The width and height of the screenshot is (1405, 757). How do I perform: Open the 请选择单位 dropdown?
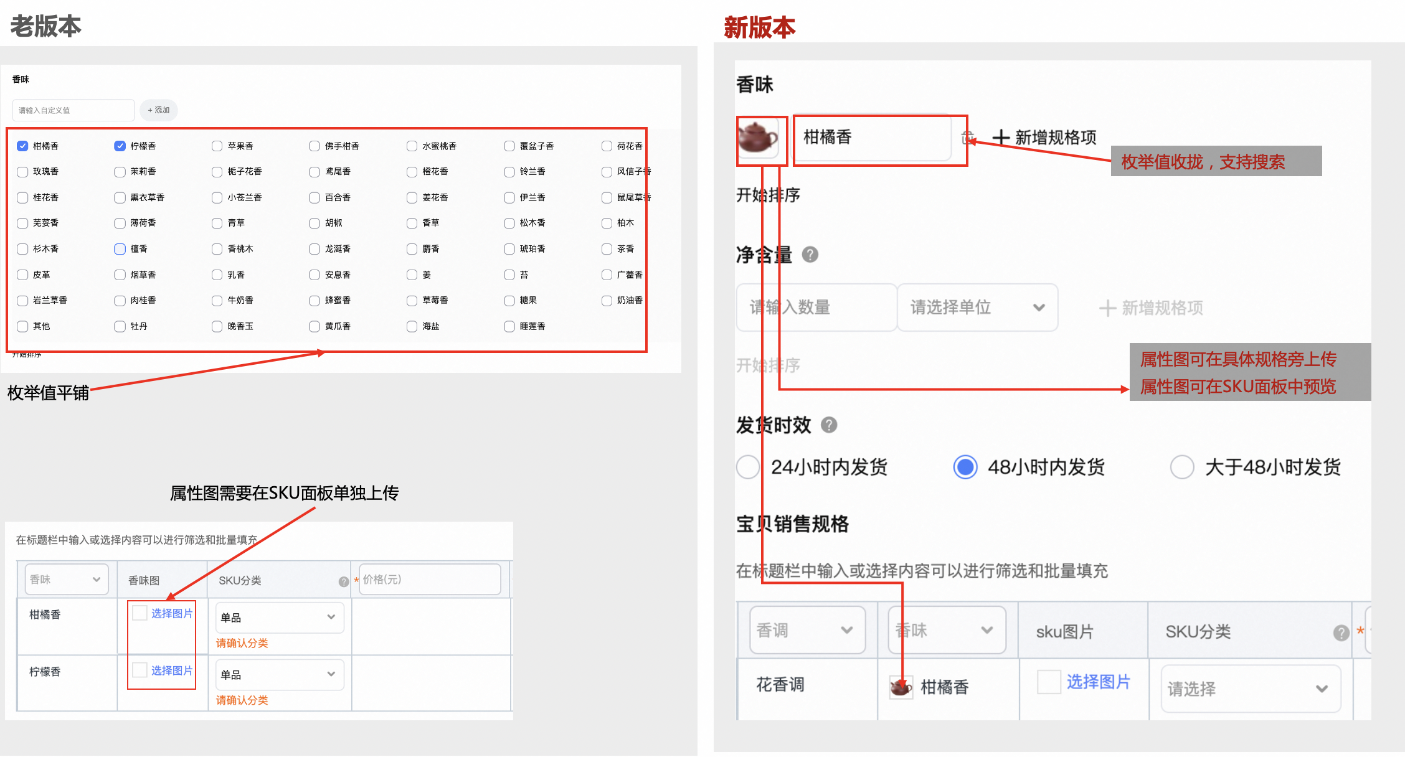click(977, 308)
